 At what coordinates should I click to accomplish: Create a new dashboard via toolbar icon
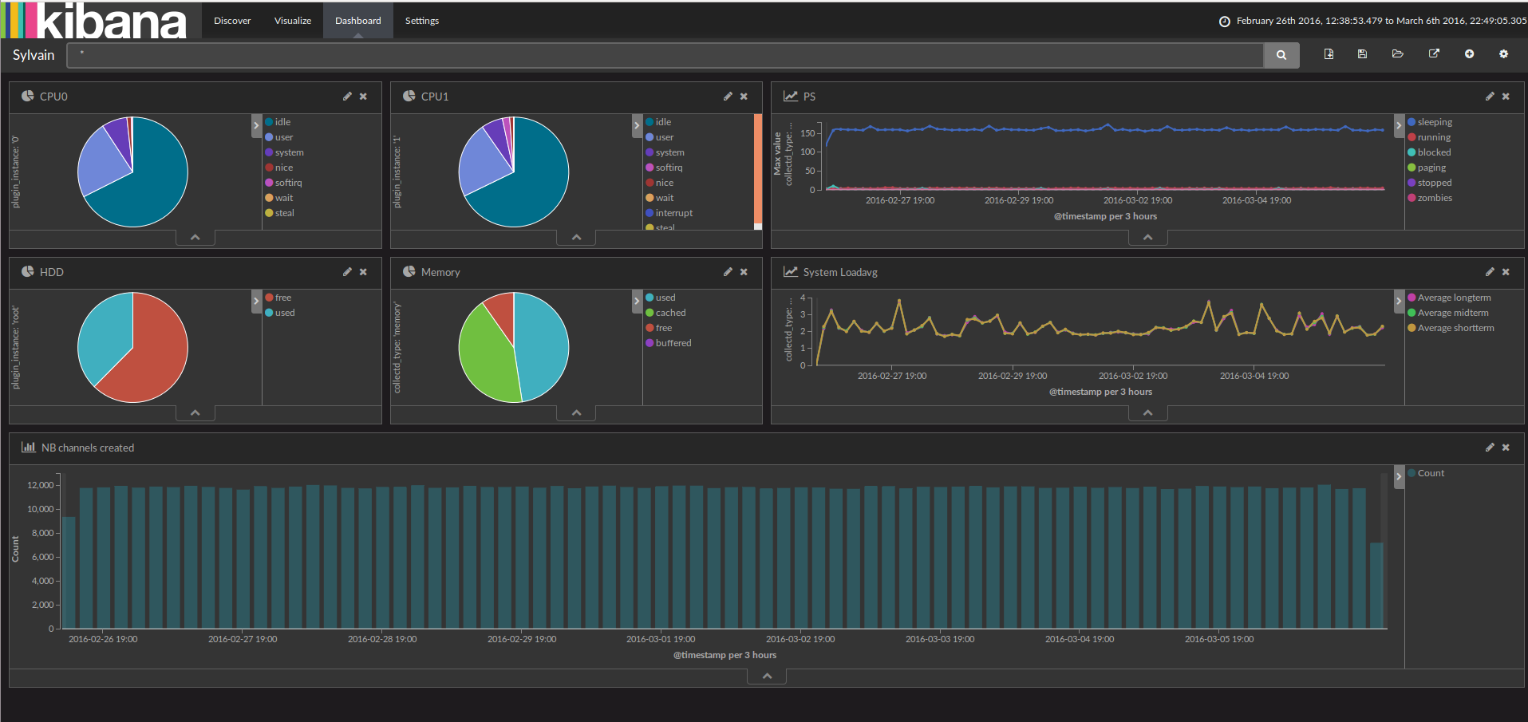point(1329,54)
